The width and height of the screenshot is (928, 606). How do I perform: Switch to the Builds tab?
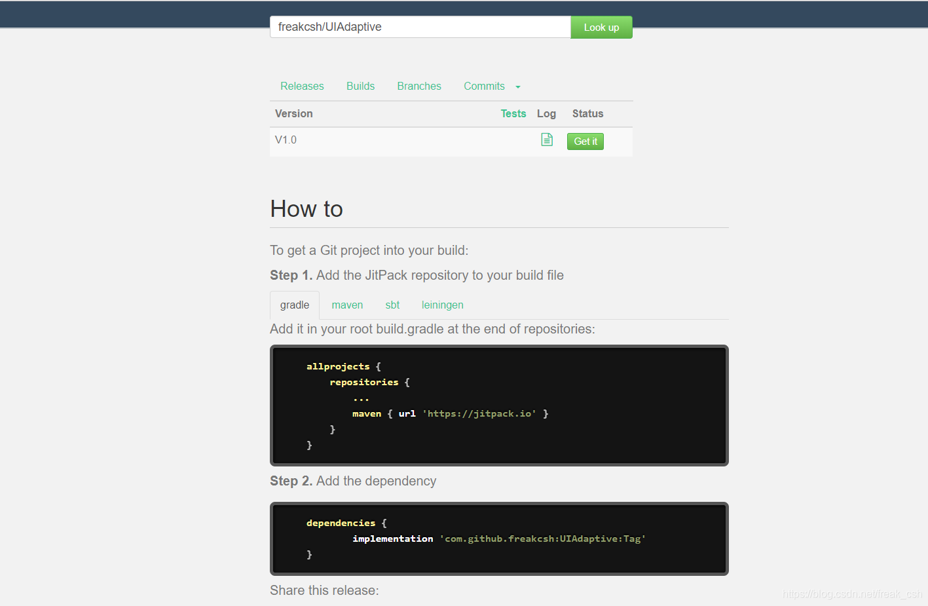tap(360, 86)
